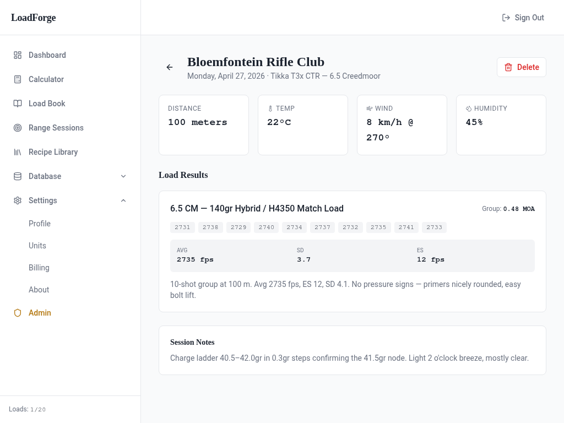
Task: Click the 2740 velocity chip
Action: [x=266, y=227]
